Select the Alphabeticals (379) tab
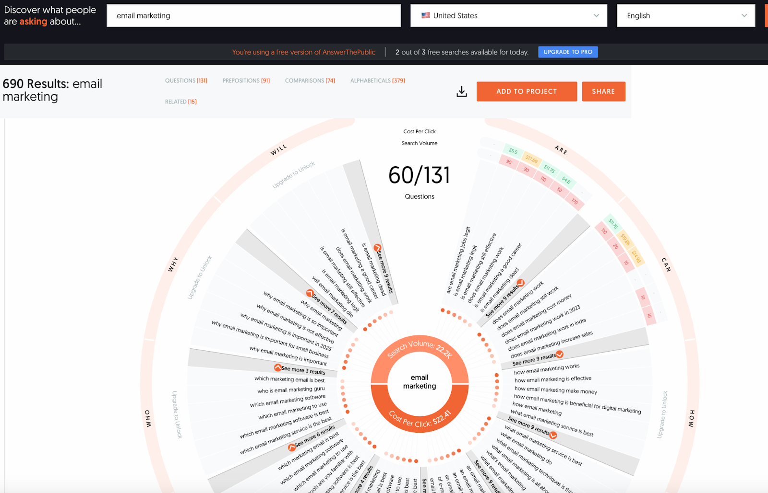This screenshot has height=493, width=768. tap(378, 80)
